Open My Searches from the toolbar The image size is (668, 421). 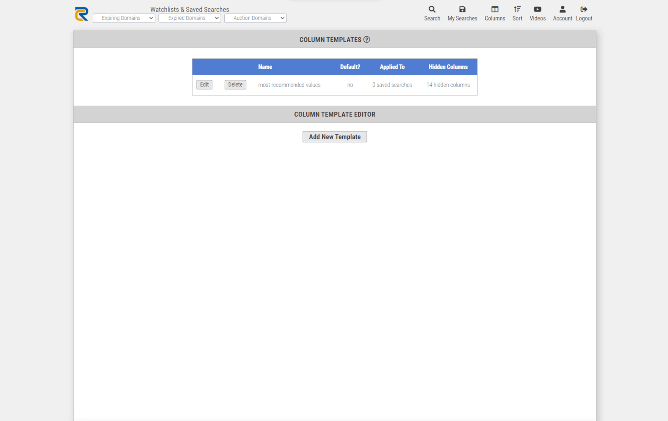tap(462, 13)
